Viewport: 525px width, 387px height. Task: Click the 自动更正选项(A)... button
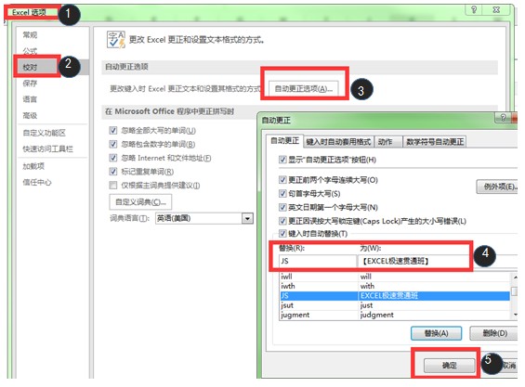[303, 89]
